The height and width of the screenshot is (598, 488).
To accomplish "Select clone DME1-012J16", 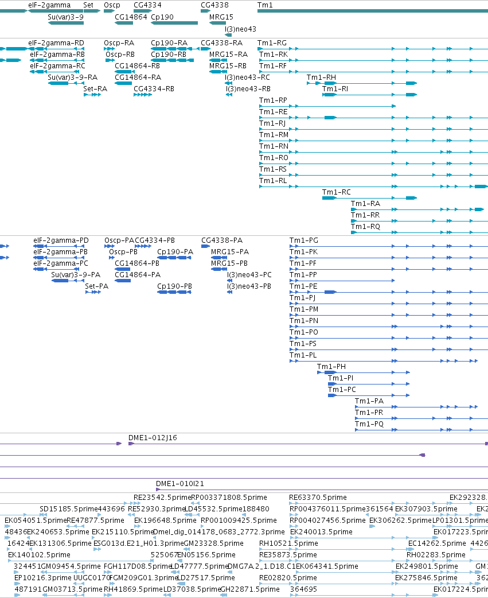I will pyautogui.click(x=153, y=437).
